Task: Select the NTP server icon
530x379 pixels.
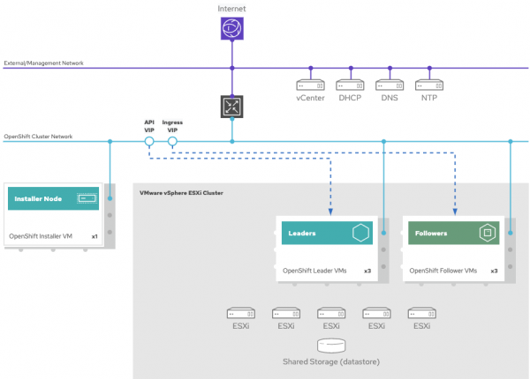Action: pyautogui.click(x=428, y=86)
